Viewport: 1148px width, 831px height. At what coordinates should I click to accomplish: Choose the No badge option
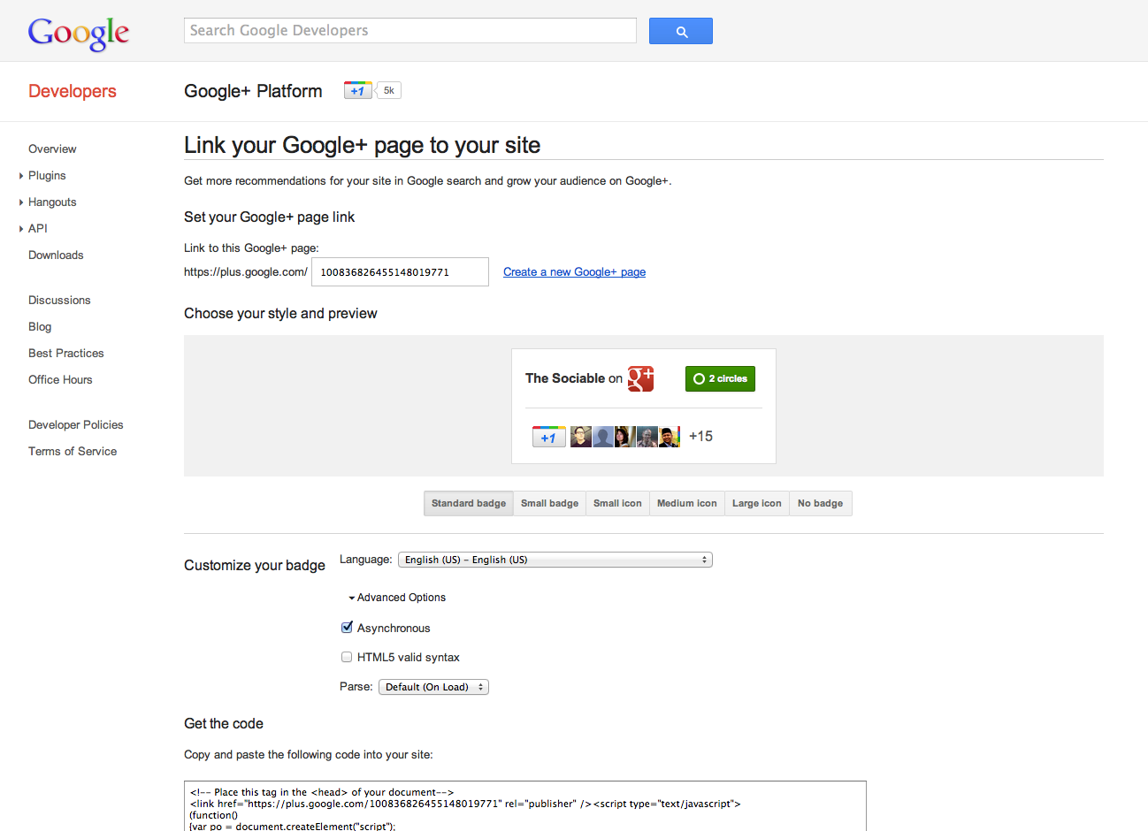pos(820,503)
